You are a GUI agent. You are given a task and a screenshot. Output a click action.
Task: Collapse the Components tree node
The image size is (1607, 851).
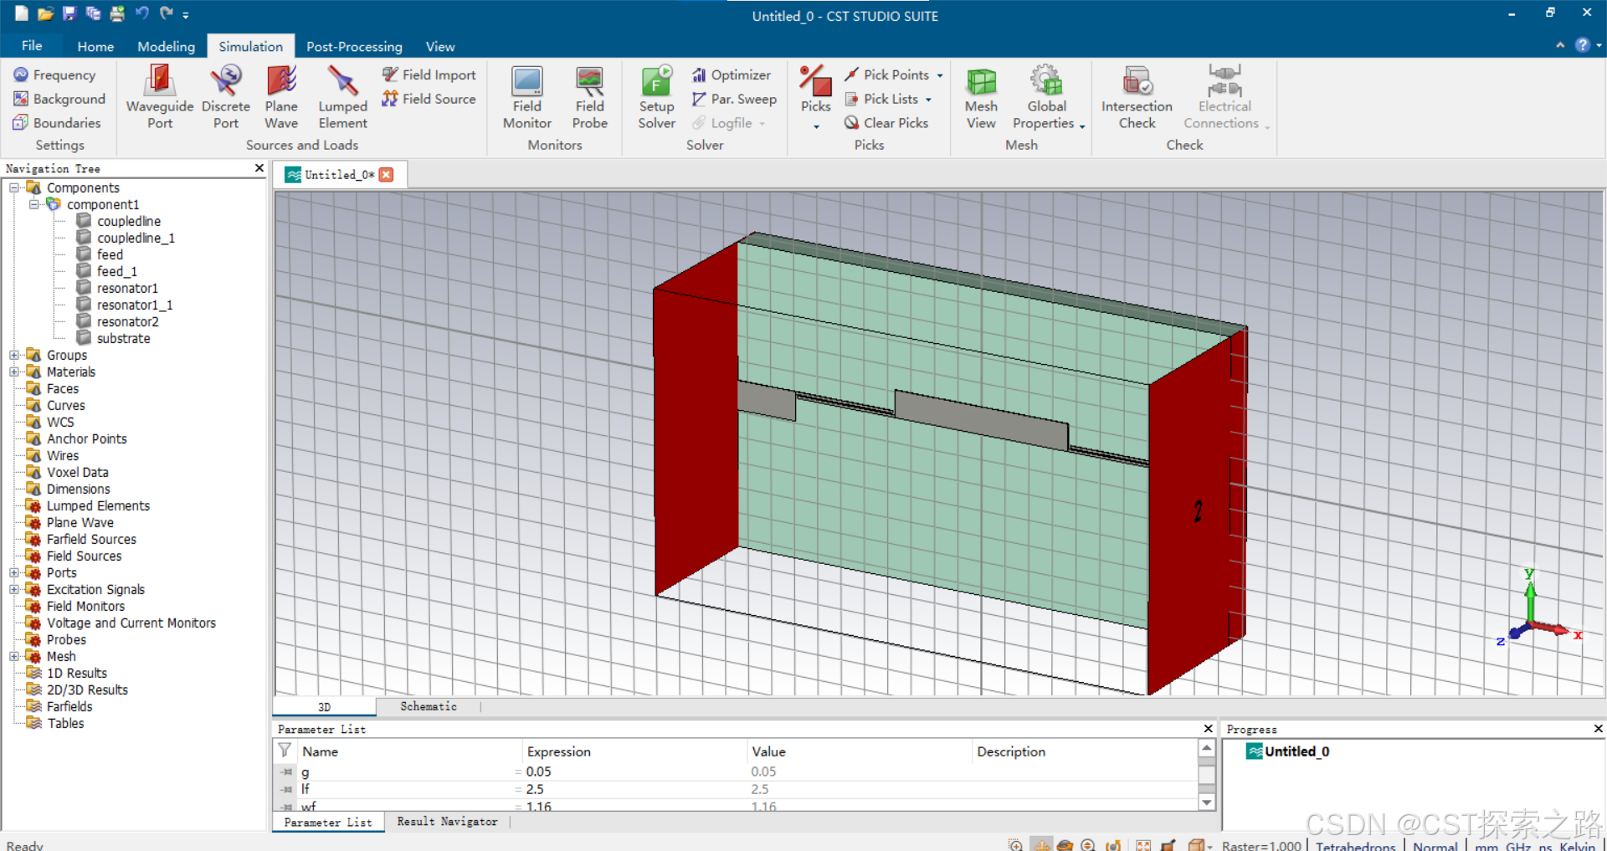[14, 187]
